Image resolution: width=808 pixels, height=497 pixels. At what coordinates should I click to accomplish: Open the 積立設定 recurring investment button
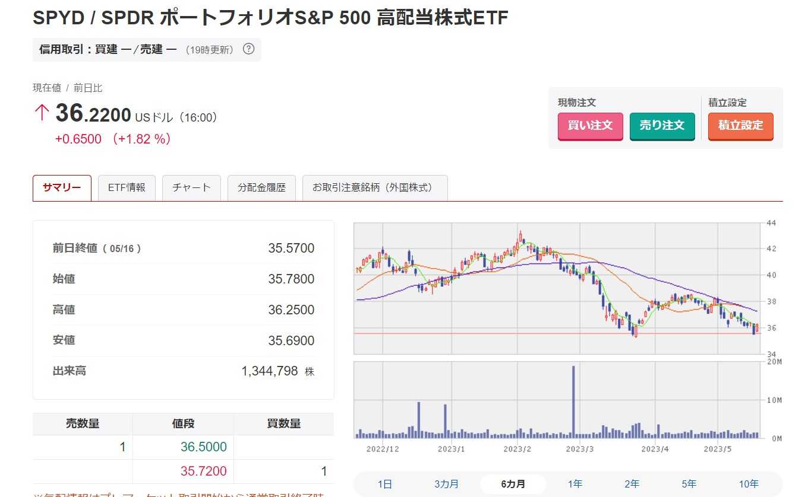pyautogui.click(x=740, y=126)
